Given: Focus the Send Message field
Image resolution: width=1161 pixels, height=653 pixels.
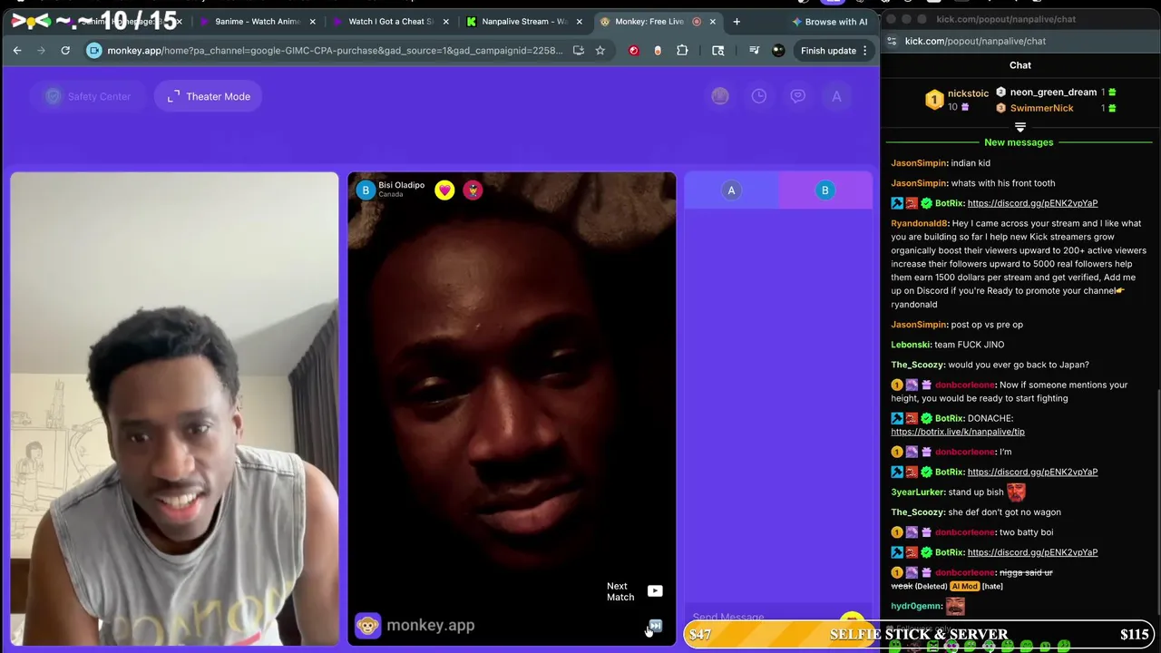Looking at the screenshot, I should click(x=762, y=618).
